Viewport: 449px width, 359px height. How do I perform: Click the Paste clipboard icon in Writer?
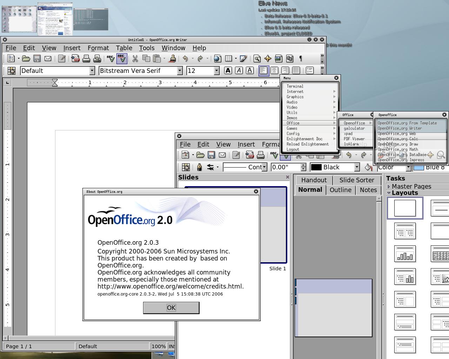[x=157, y=59]
